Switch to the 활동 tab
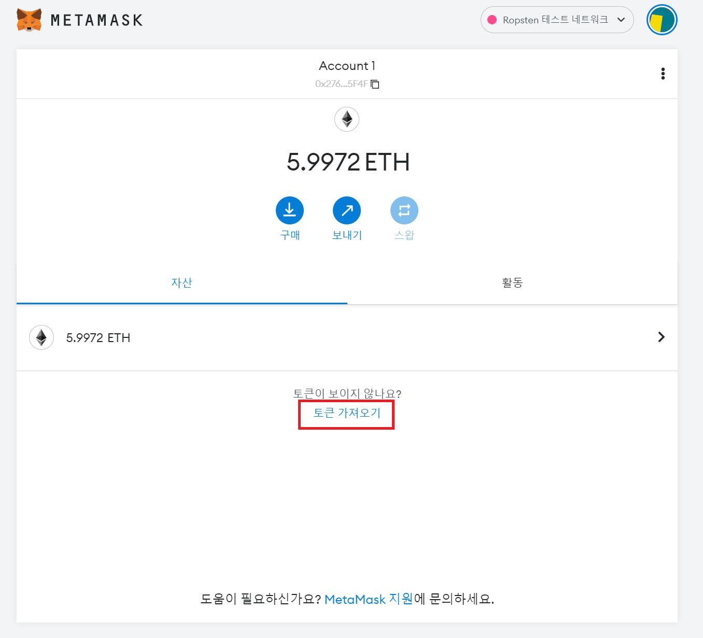 pyautogui.click(x=512, y=282)
